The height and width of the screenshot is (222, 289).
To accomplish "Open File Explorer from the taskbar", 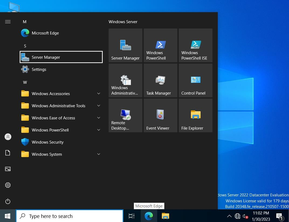I will (x=165, y=216).
